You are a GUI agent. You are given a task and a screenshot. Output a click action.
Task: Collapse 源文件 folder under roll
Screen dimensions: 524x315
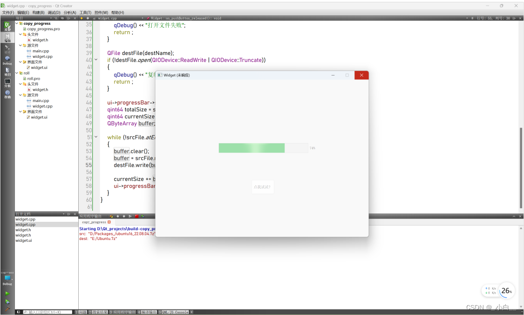pos(20,95)
